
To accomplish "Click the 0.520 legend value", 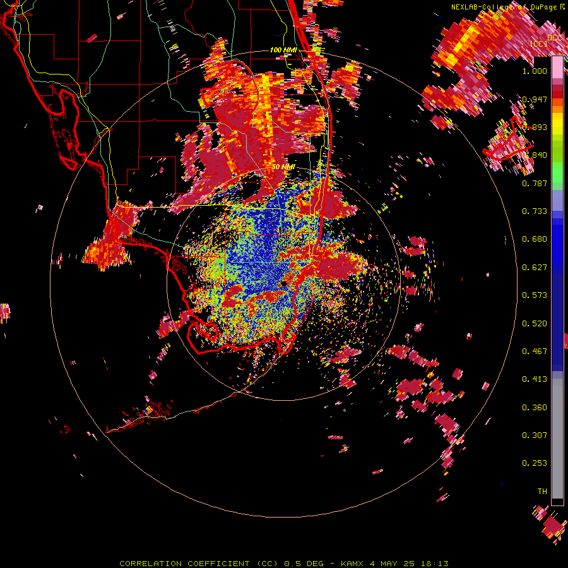I will (x=535, y=324).
